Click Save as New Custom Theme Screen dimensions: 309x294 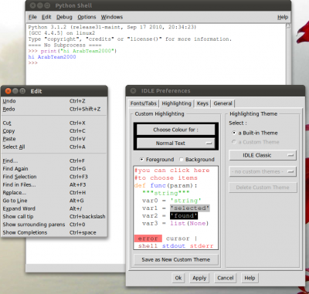176,260
